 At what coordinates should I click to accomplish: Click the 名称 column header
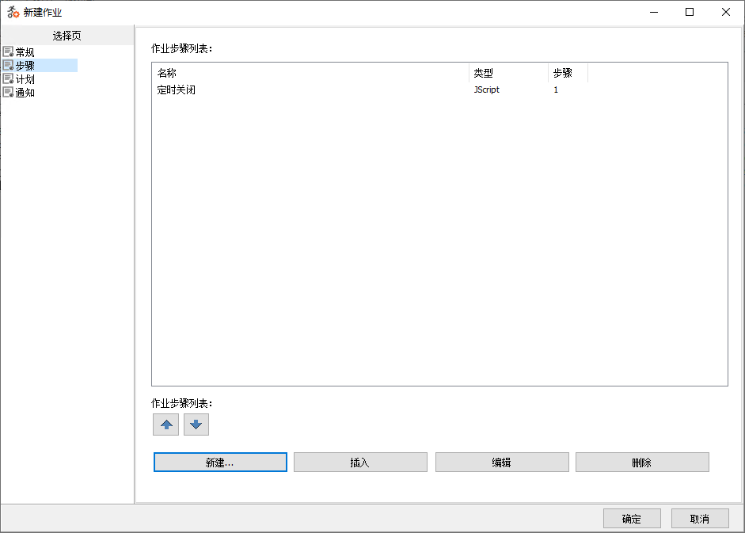pyautogui.click(x=310, y=73)
